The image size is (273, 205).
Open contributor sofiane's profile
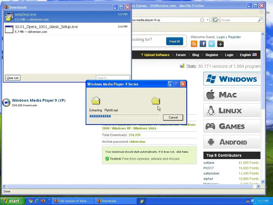pos(209,163)
